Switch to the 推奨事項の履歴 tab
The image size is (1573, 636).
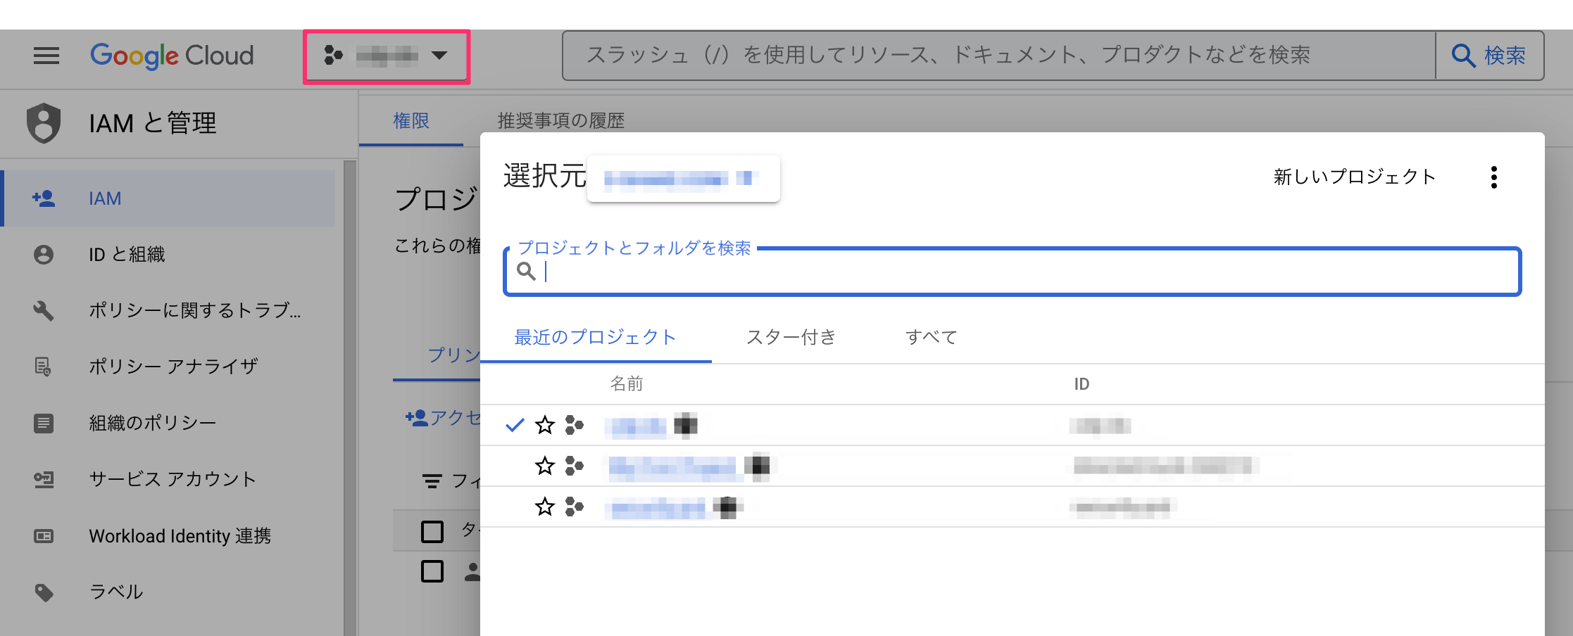click(x=561, y=121)
